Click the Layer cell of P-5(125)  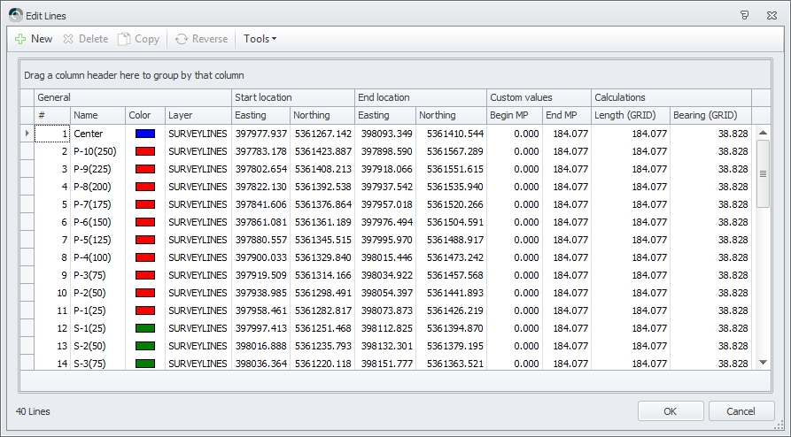coord(198,240)
